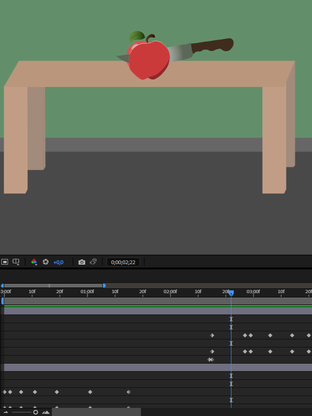Click the 0;00;02;22 preview time display
Image resolution: width=312 pixels, height=416 pixels.
coord(123,262)
